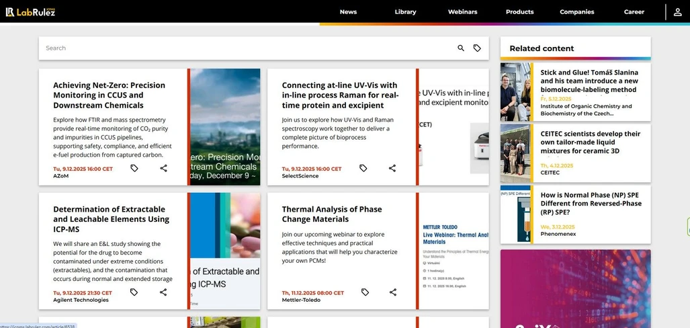Open the LabRulez logo home link
This screenshot has width=690, height=328.
click(30, 12)
